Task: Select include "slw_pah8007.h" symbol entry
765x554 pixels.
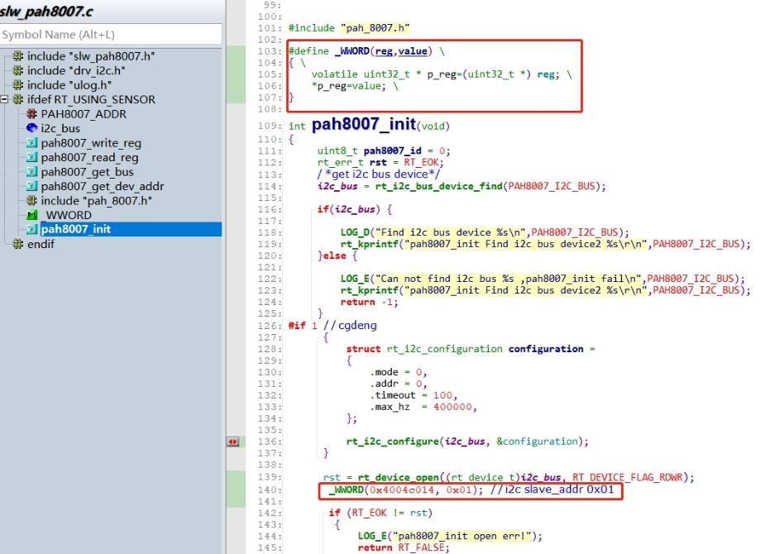Action: point(91,56)
